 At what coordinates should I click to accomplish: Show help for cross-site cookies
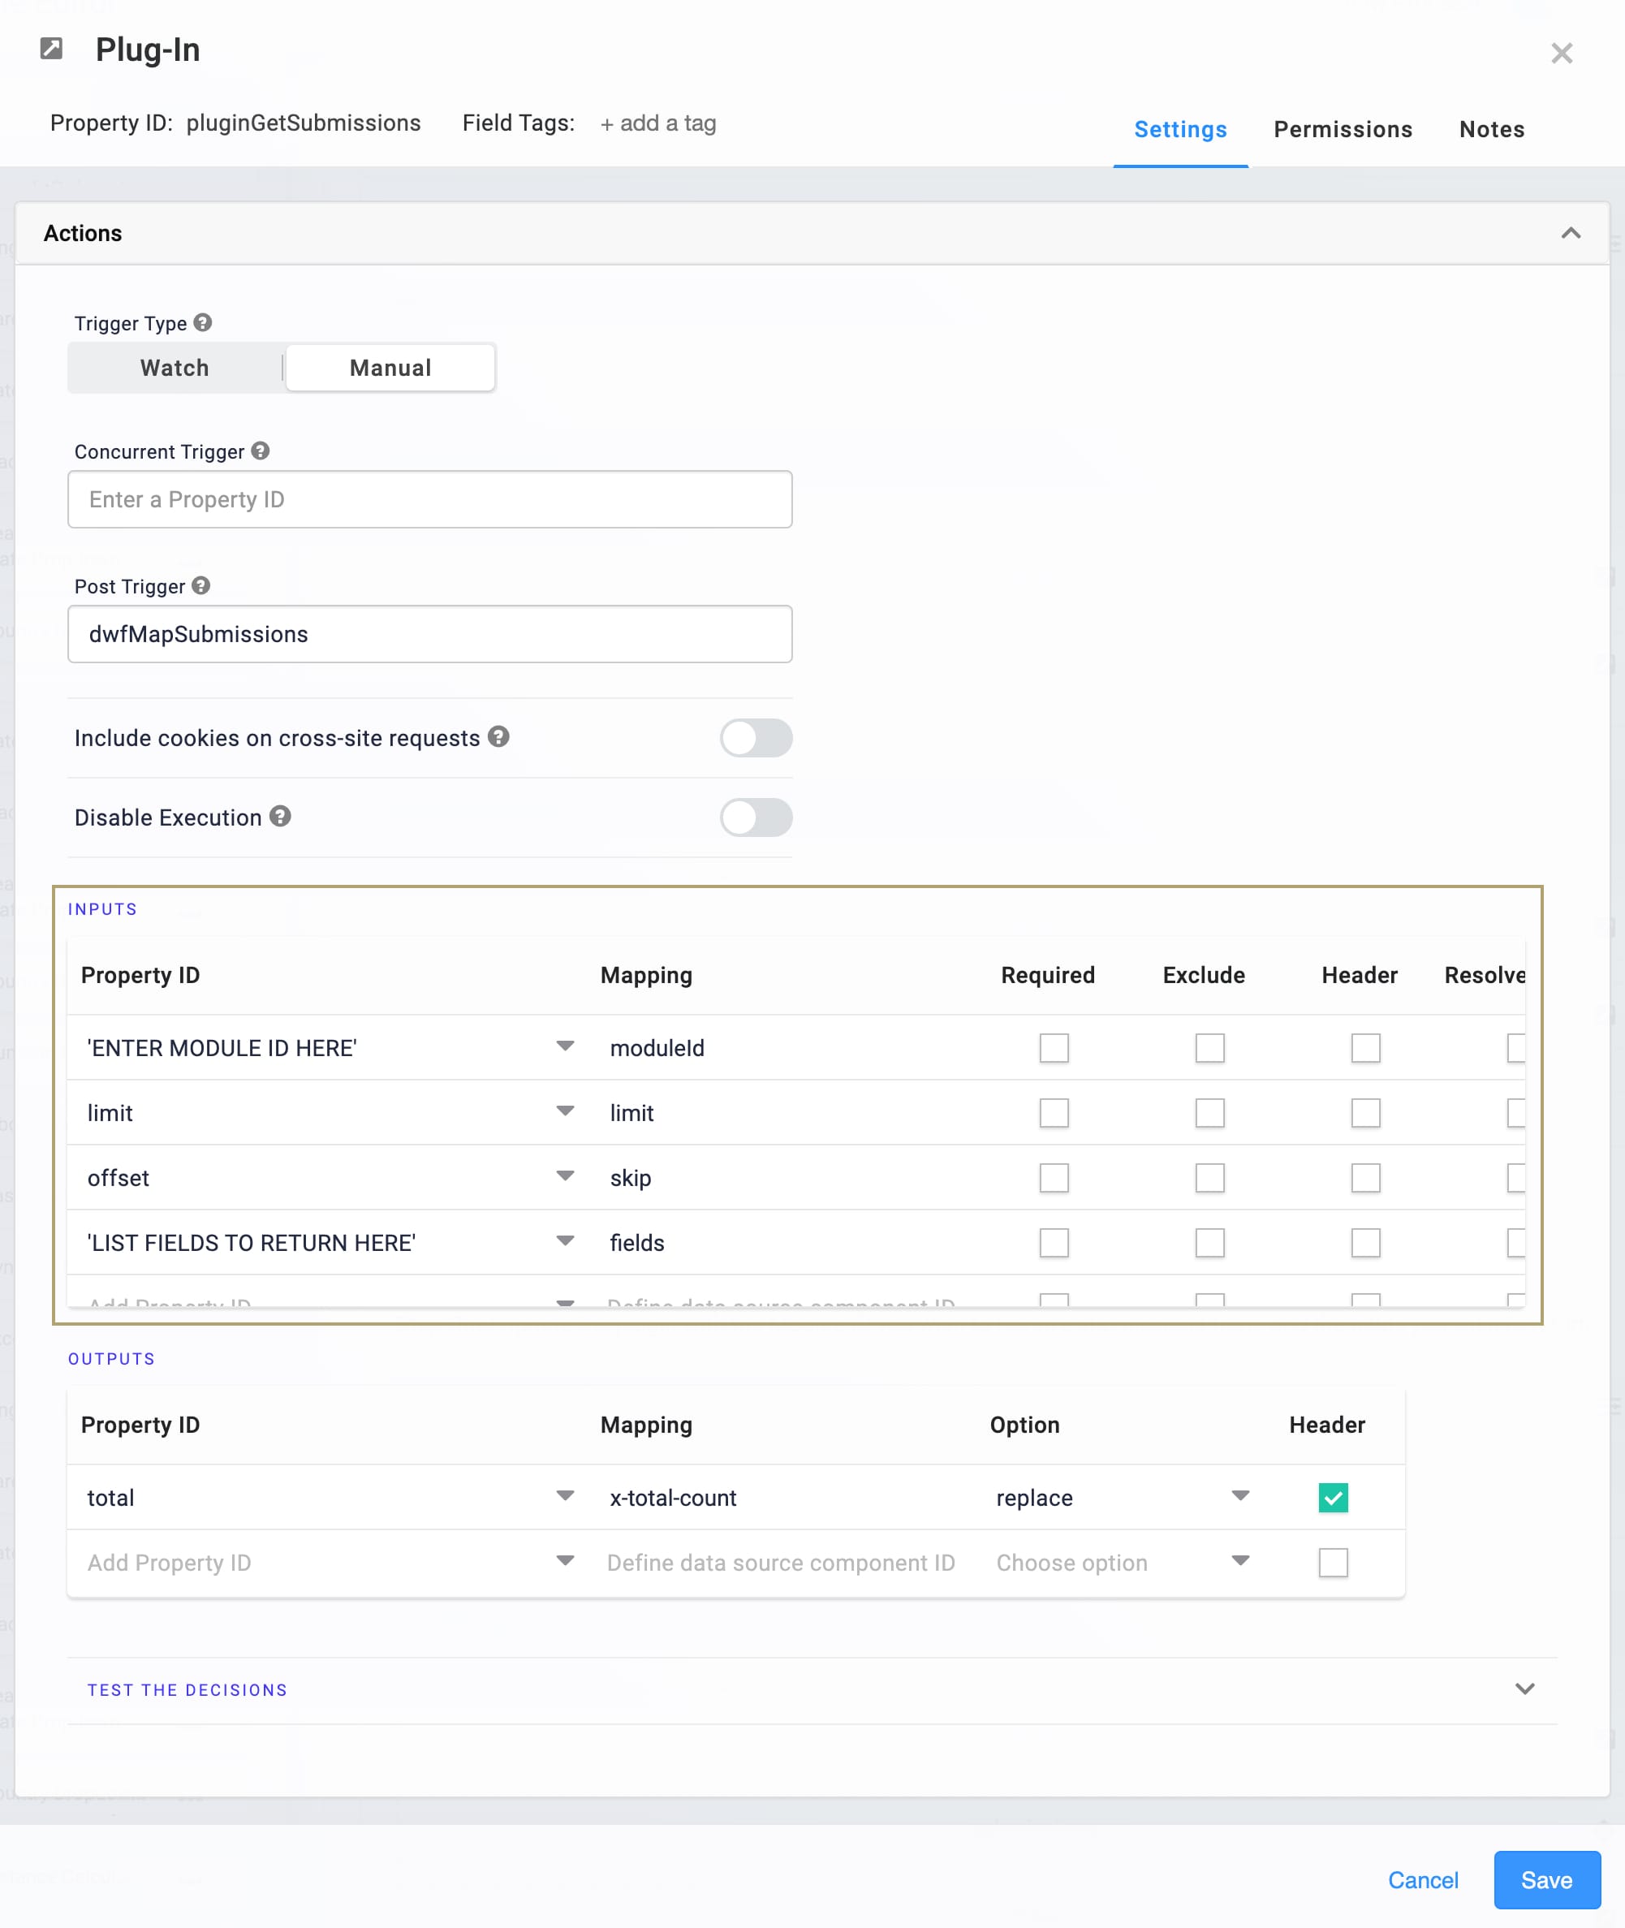[498, 737]
